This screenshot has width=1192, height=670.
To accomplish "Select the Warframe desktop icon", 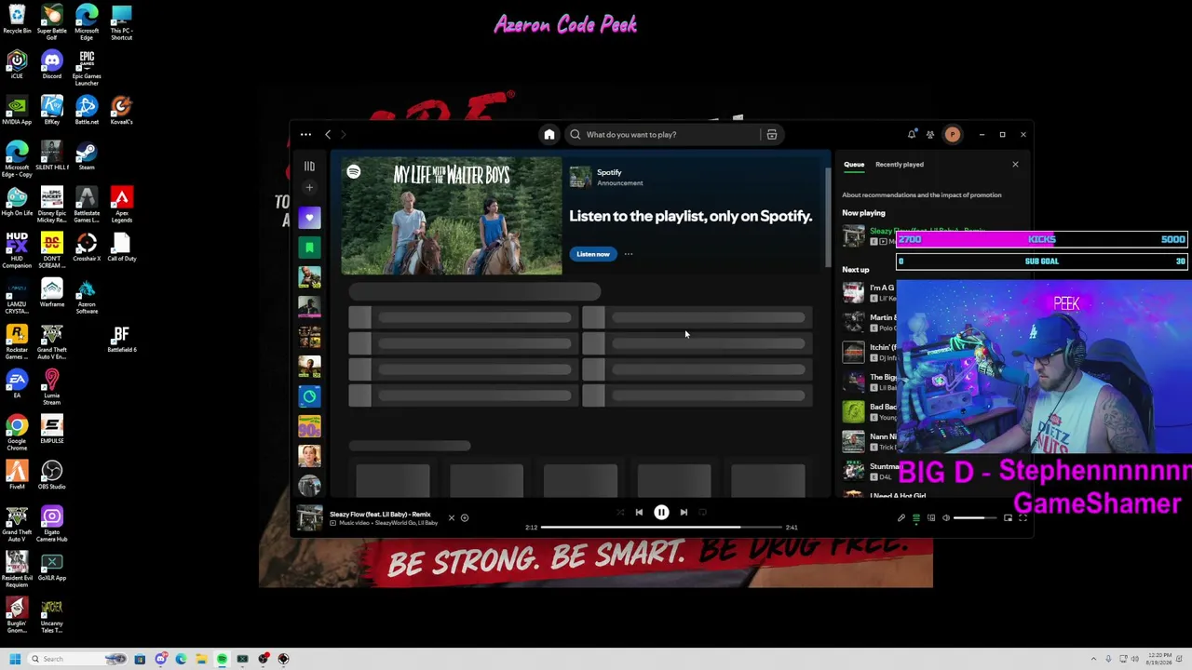I will tap(51, 292).
